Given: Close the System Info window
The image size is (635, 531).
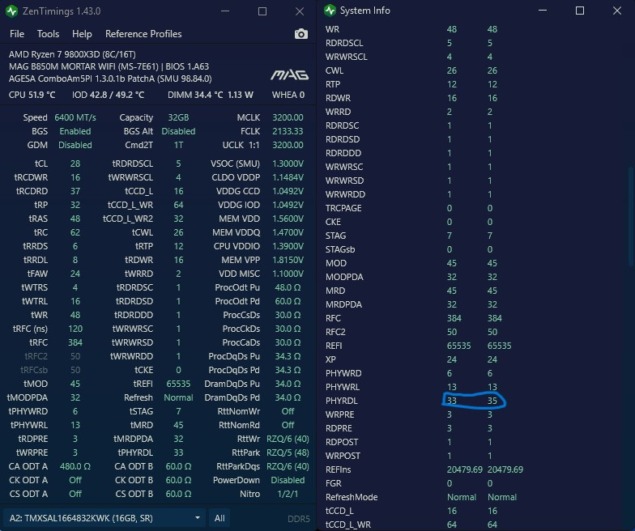Looking at the screenshot, I should tap(617, 11).
